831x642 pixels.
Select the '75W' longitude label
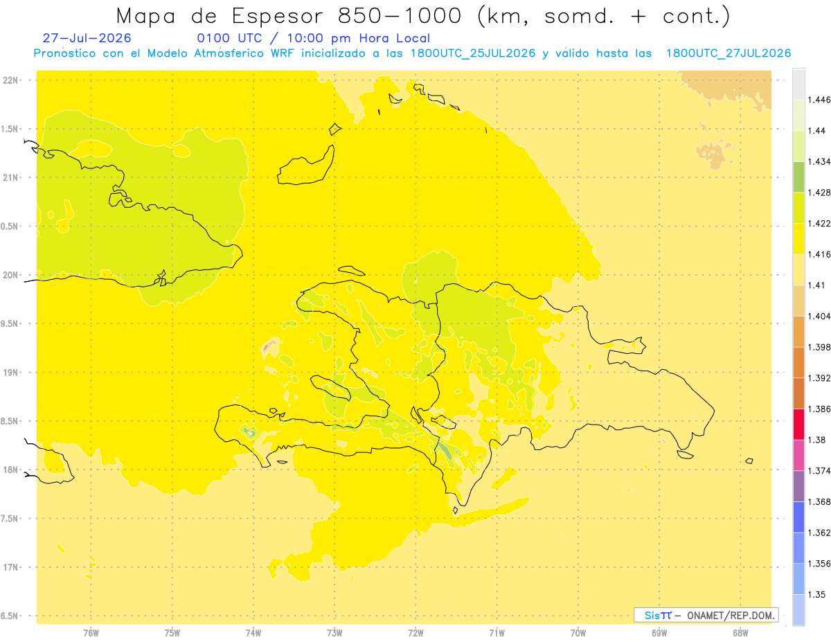[x=172, y=633]
